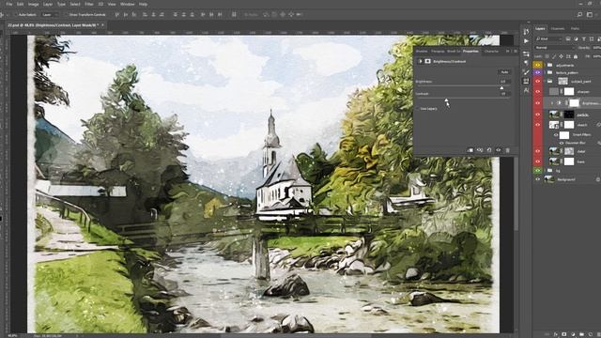The height and width of the screenshot is (338, 601).
Task: Open Move tool preset picker arrow
Action: (8, 15)
